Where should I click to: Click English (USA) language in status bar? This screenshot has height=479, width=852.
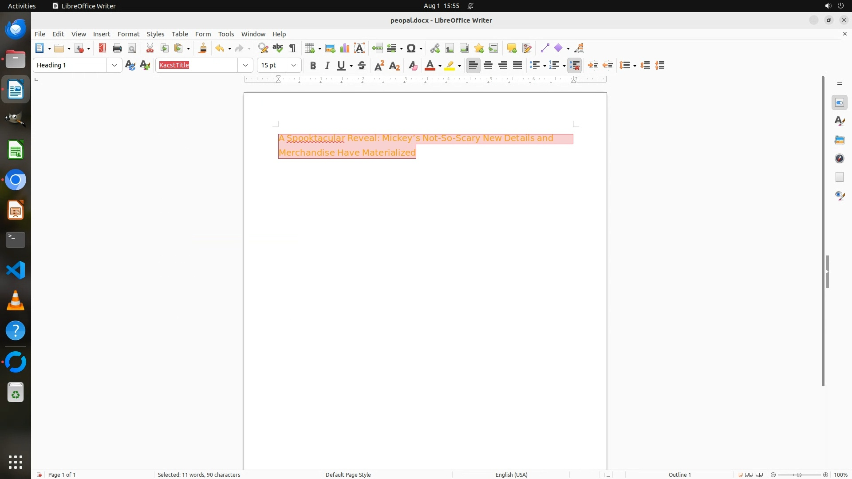click(x=511, y=475)
